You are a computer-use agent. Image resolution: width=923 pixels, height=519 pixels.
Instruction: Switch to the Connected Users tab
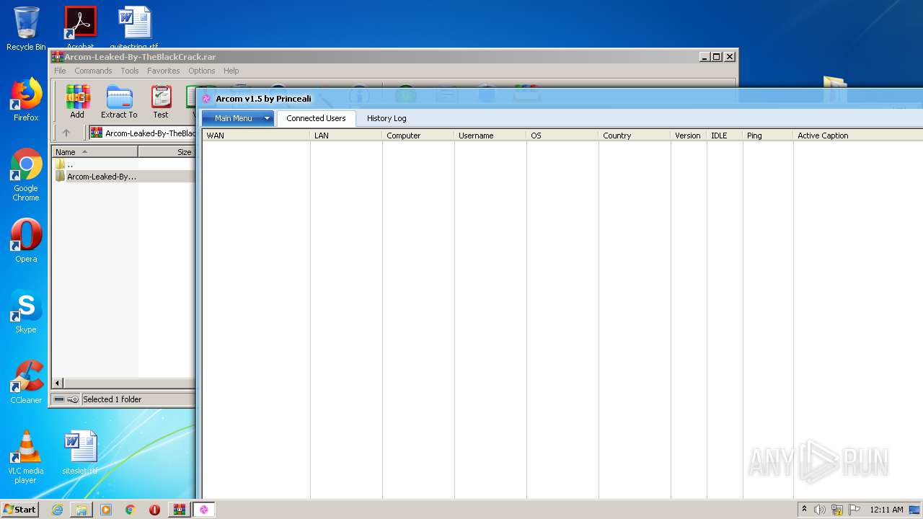coord(316,118)
